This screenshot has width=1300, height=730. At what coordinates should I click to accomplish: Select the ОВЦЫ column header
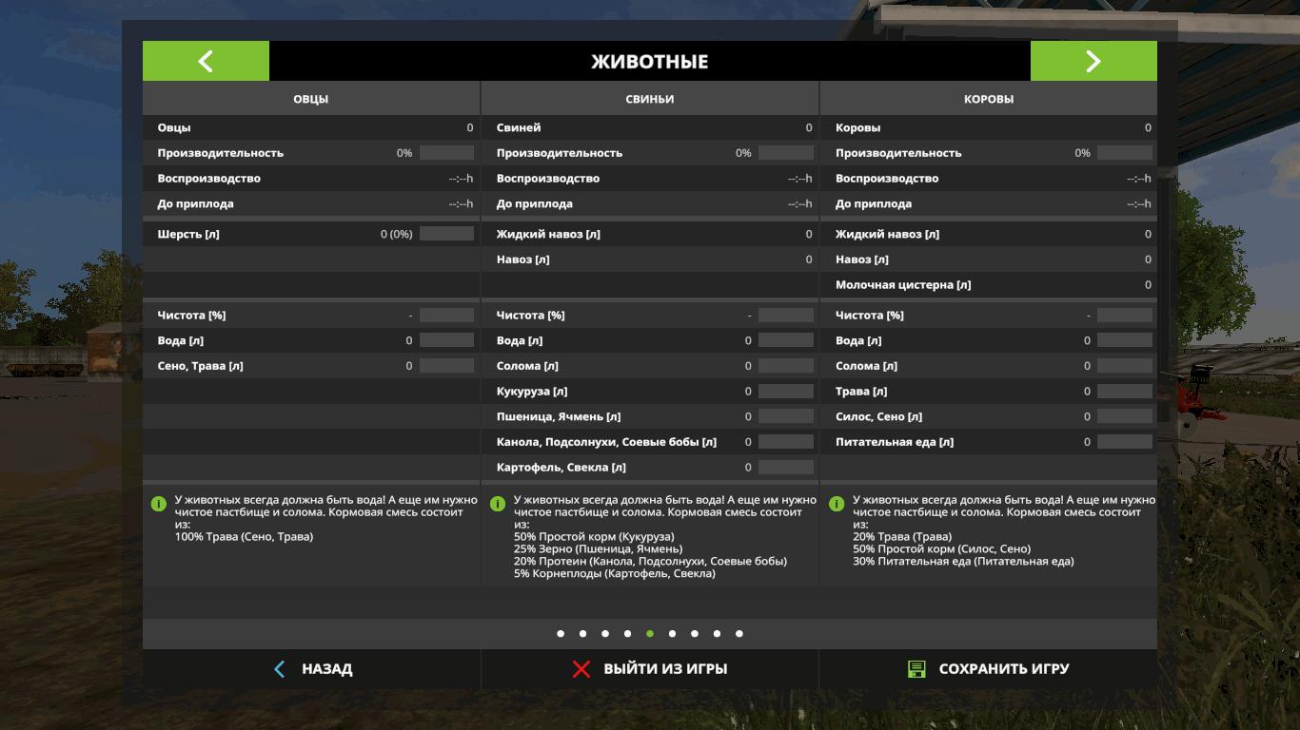311,99
